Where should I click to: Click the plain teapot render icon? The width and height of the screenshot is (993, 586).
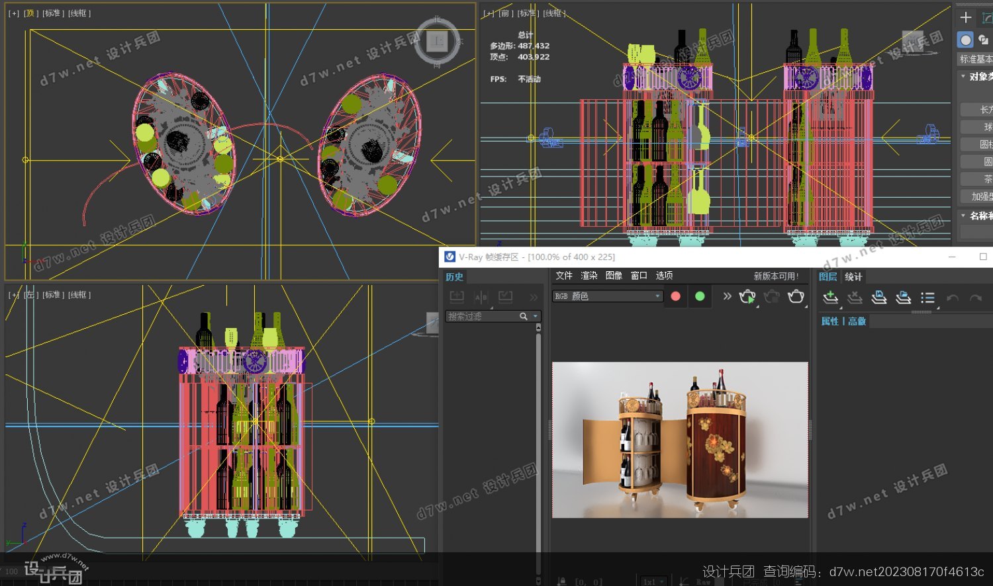pos(796,297)
